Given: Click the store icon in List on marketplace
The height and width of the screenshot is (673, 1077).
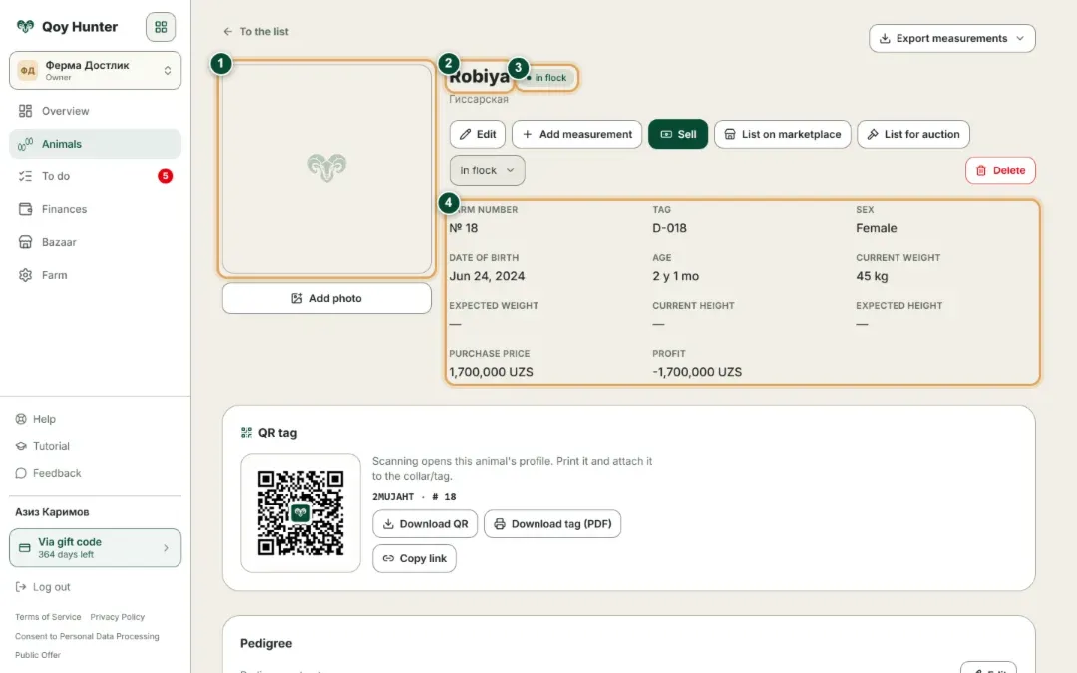Looking at the screenshot, I should (729, 134).
